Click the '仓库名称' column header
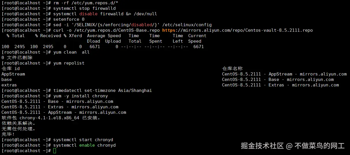 click(x=232, y=69)
